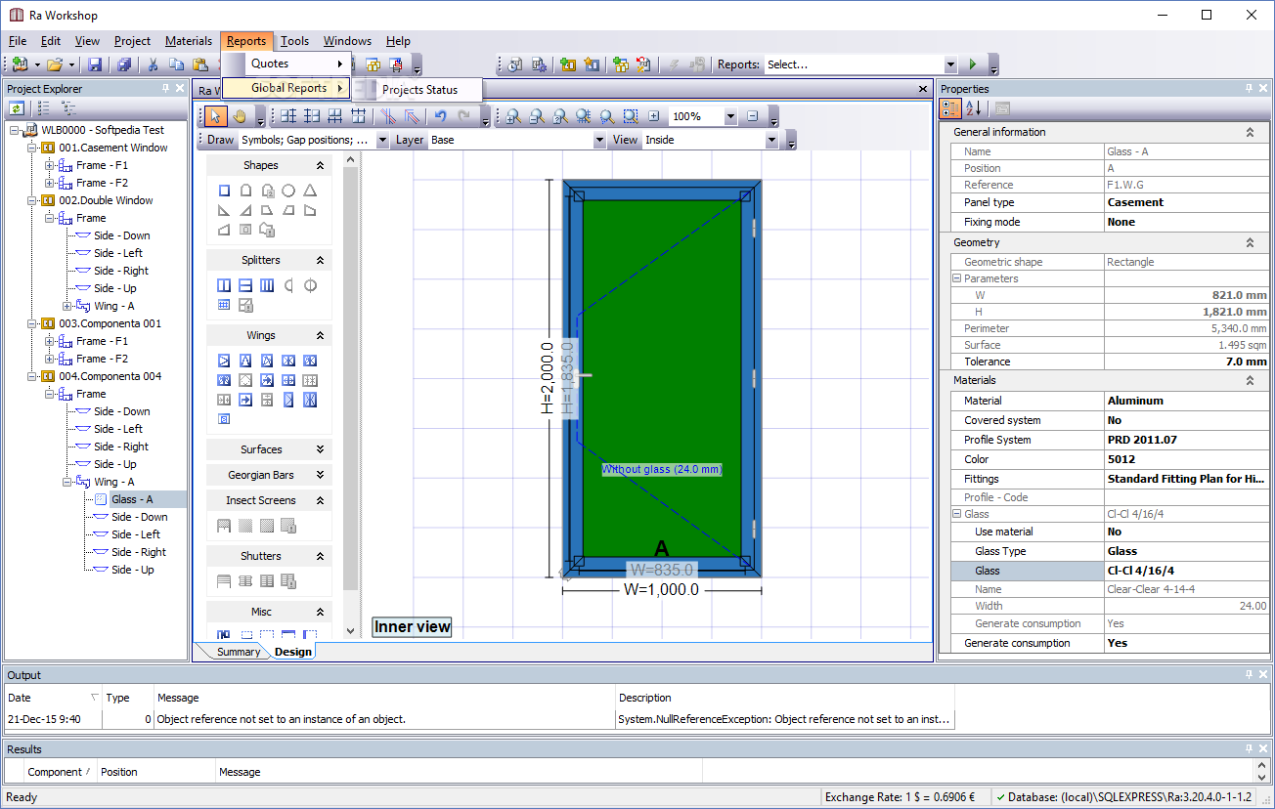Click the Glass Cl-Cl 4/16/4 property value
Screen dimensions: 1275x809
point(1186,571)
